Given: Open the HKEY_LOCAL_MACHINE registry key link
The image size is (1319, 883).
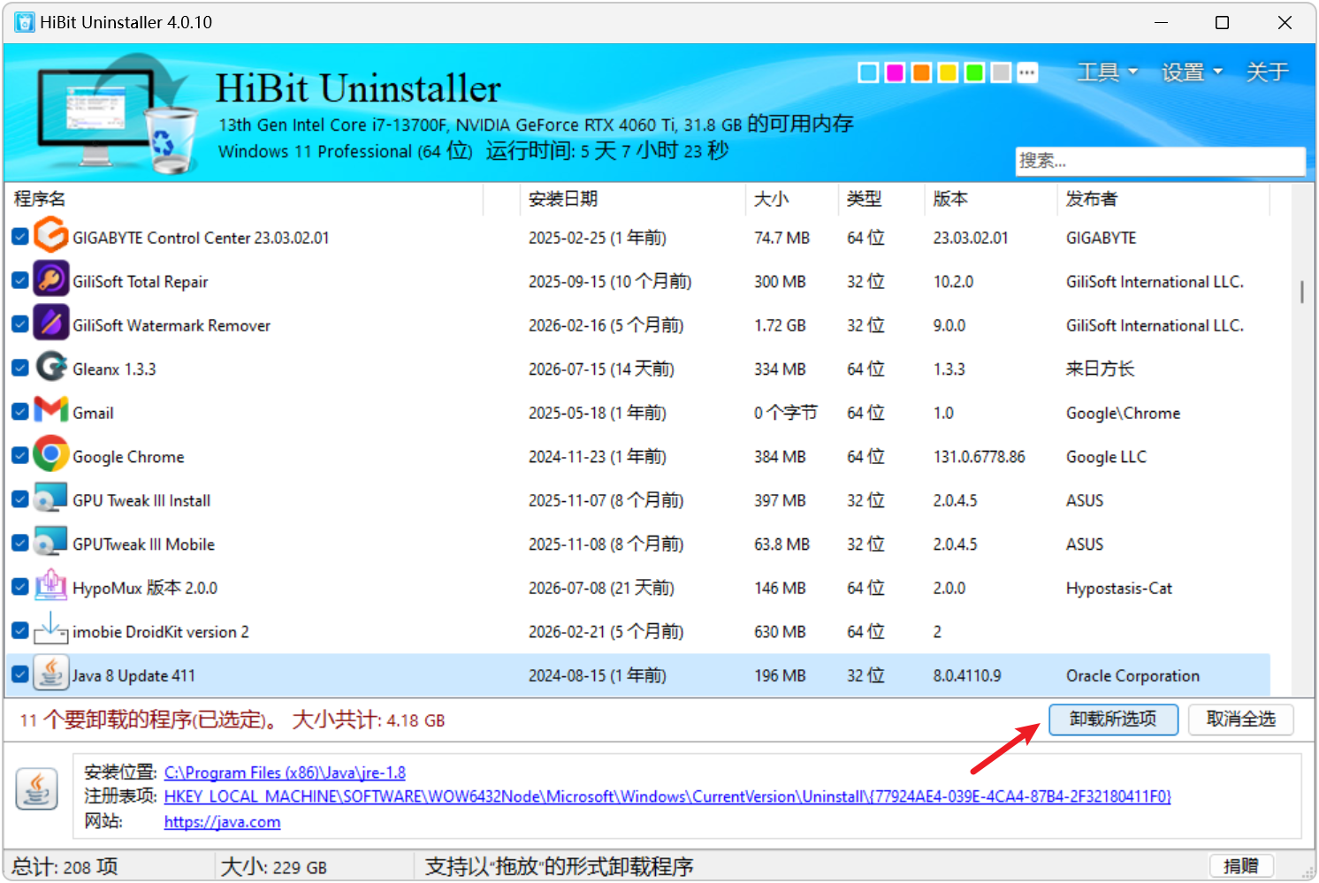Looking at the screenshot, I should [x=667, y=796].
